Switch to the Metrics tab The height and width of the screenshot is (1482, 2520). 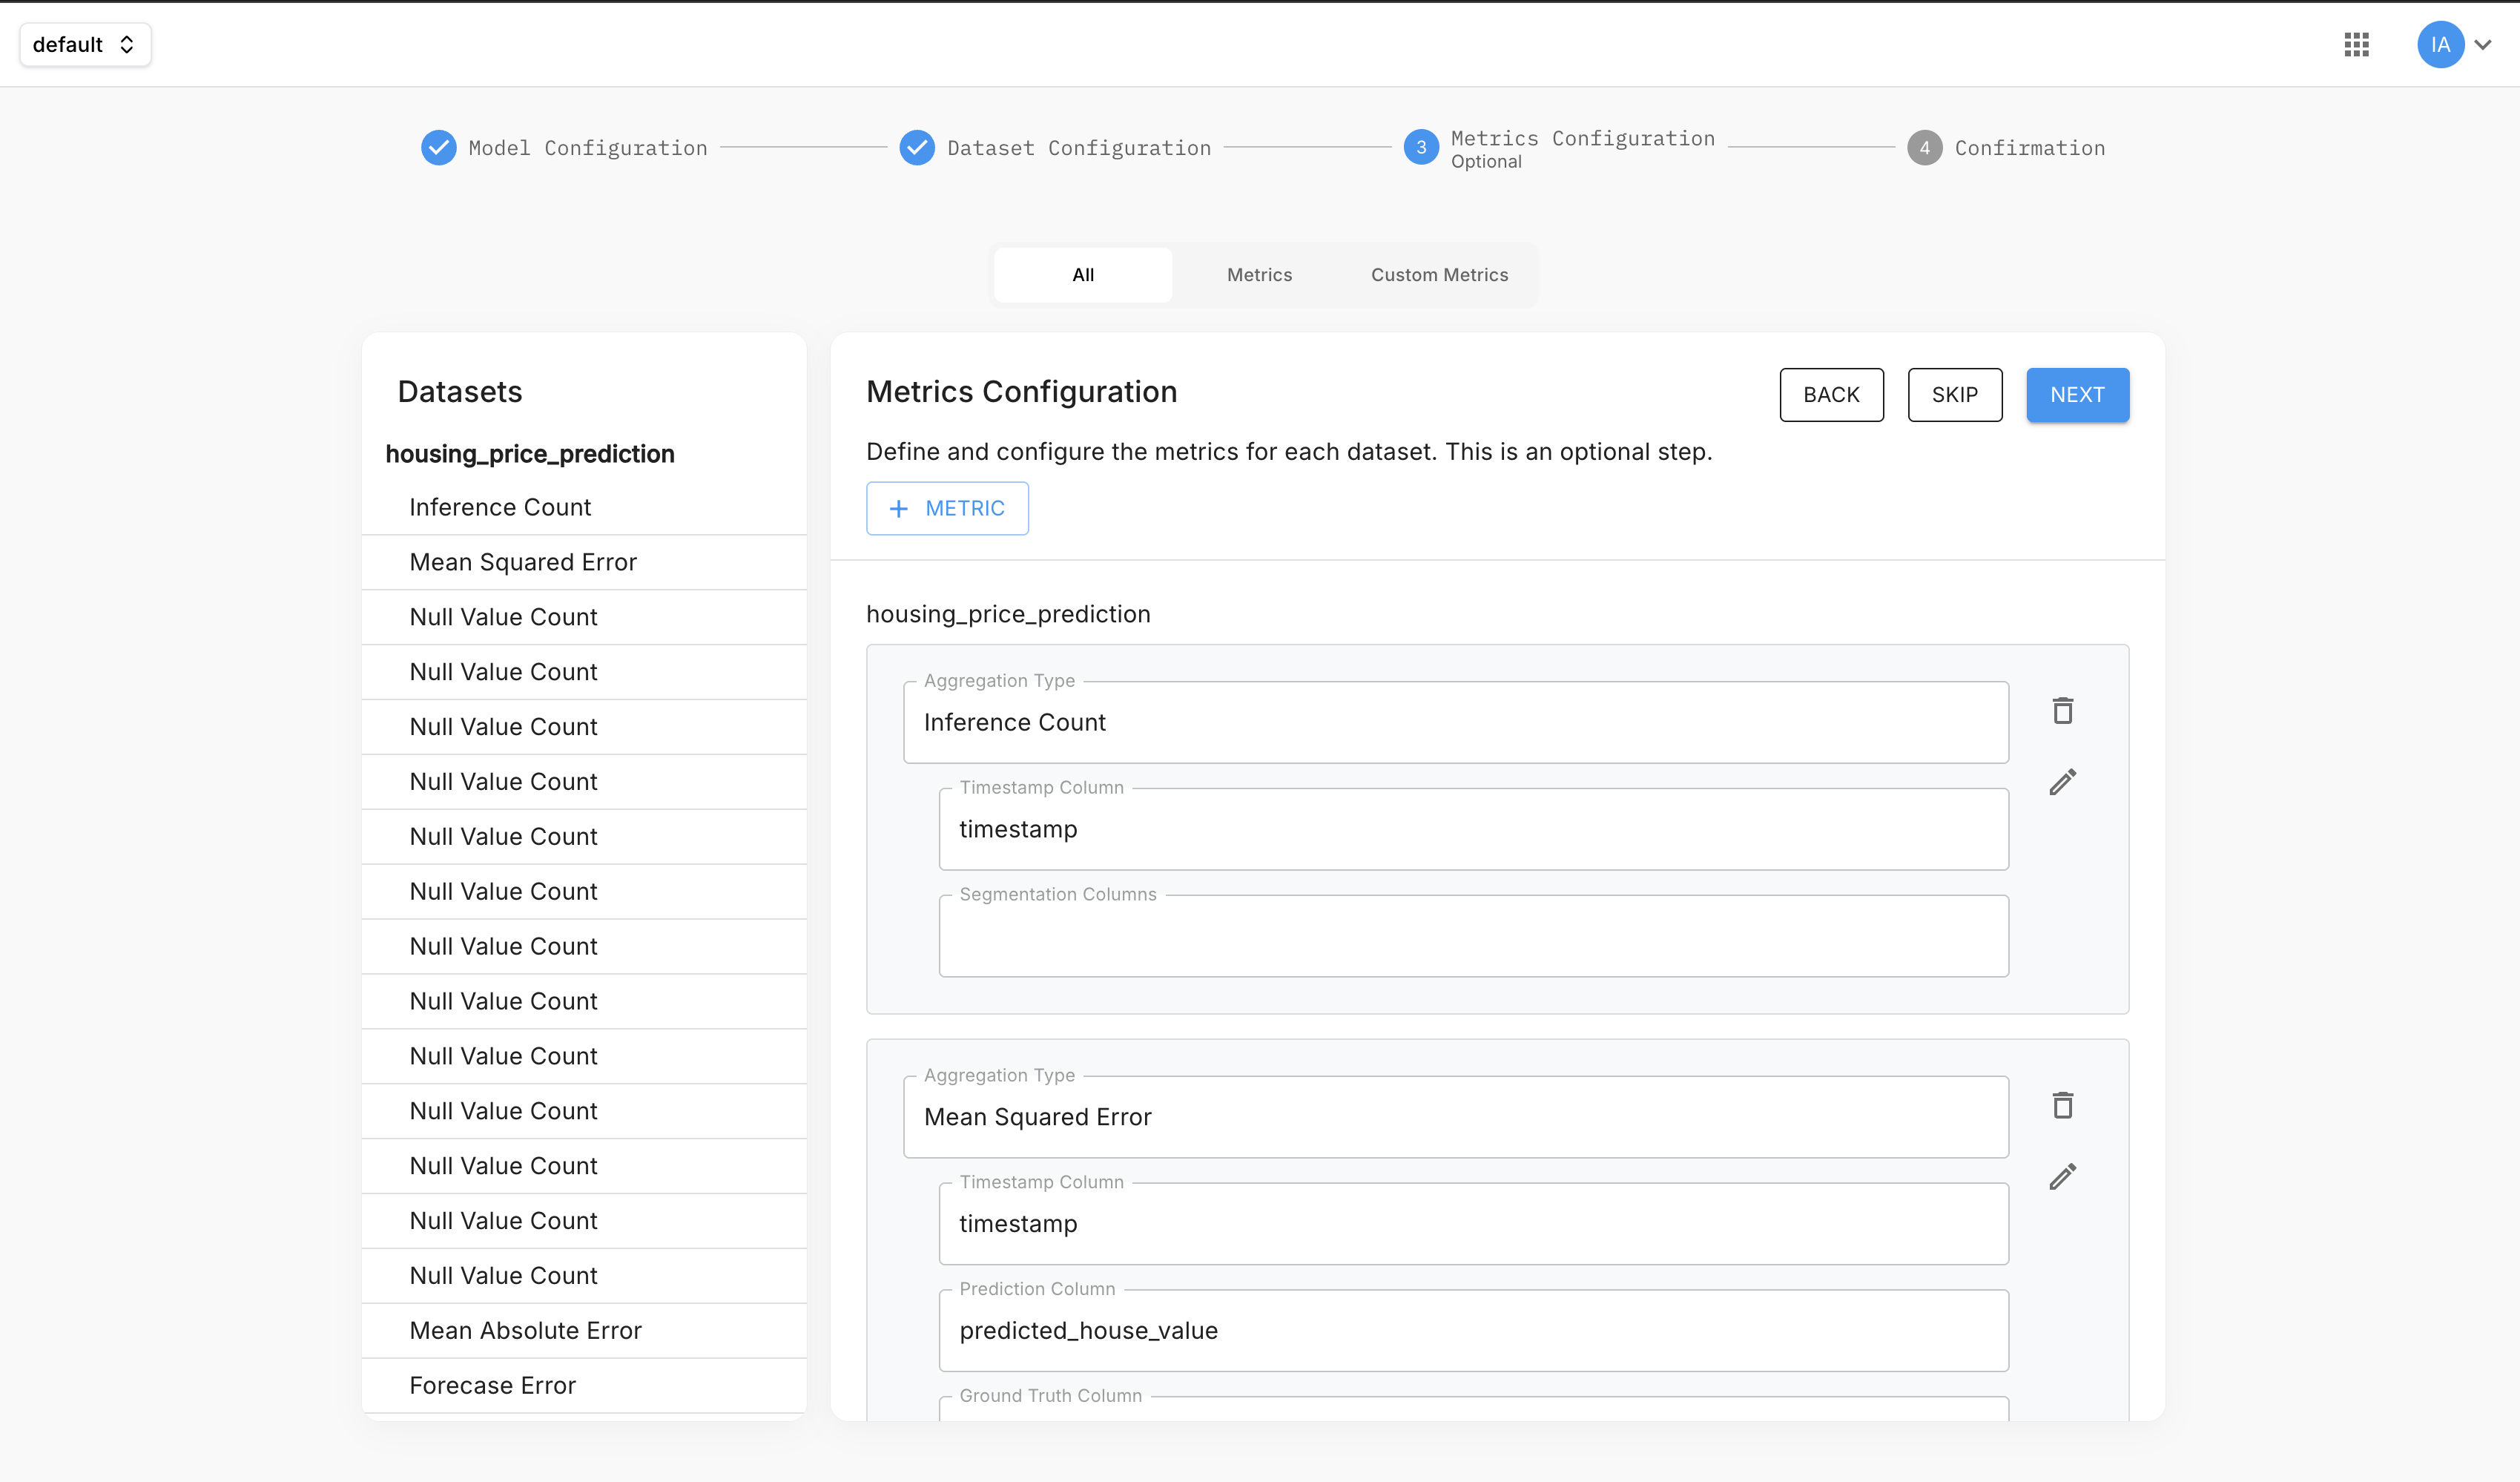1259,275
